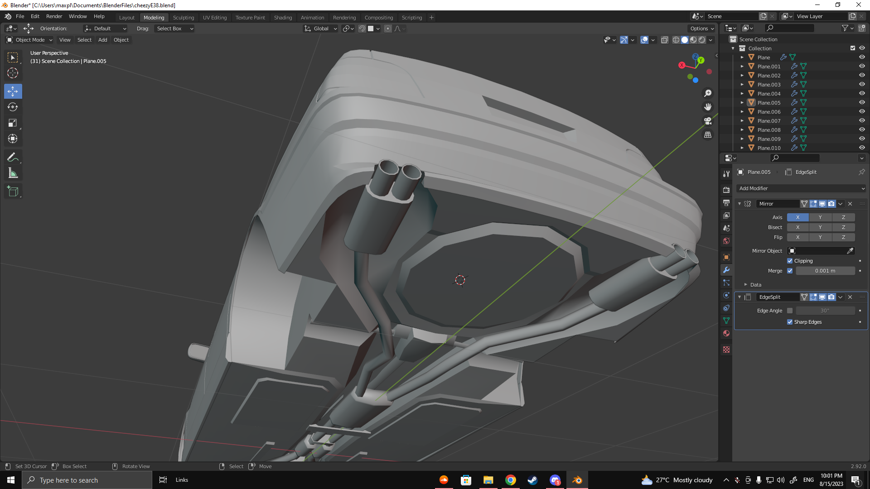
Task: Select the Scale tool
Action: click(13, 123)
